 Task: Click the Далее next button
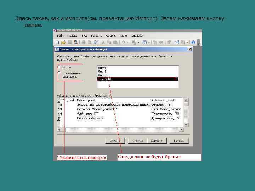point(157,141)
